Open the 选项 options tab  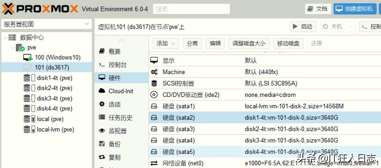122,105
